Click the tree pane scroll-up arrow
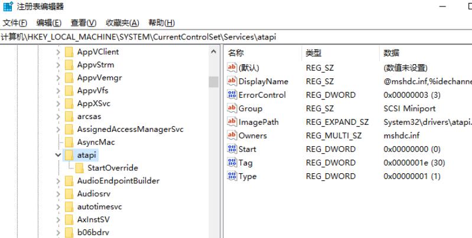This screenshot has height=238, width=472. (214, 52)
